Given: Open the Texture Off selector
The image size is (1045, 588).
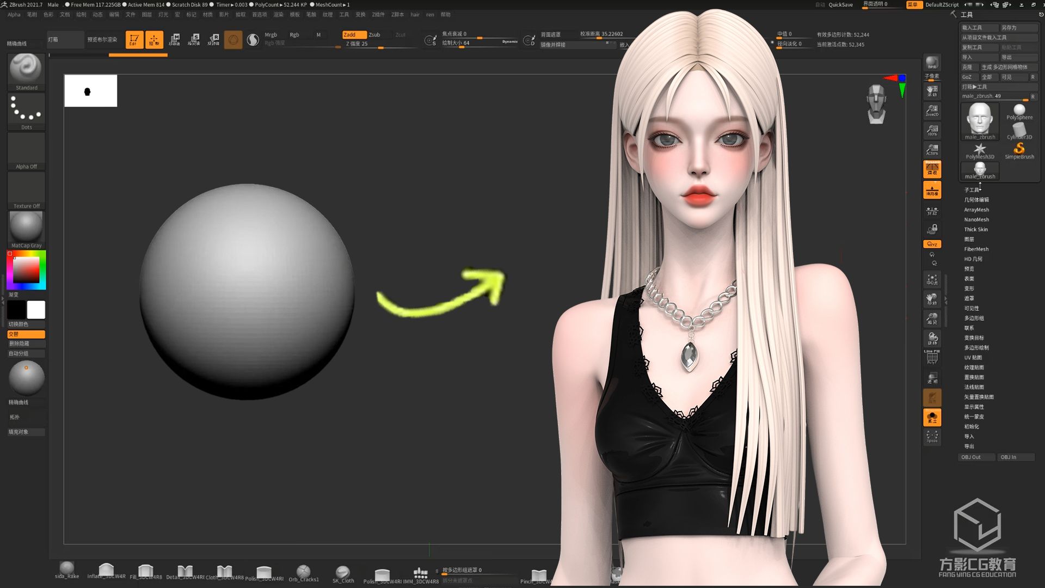Looking at the screenshot, I should click(x=26, y=191).
